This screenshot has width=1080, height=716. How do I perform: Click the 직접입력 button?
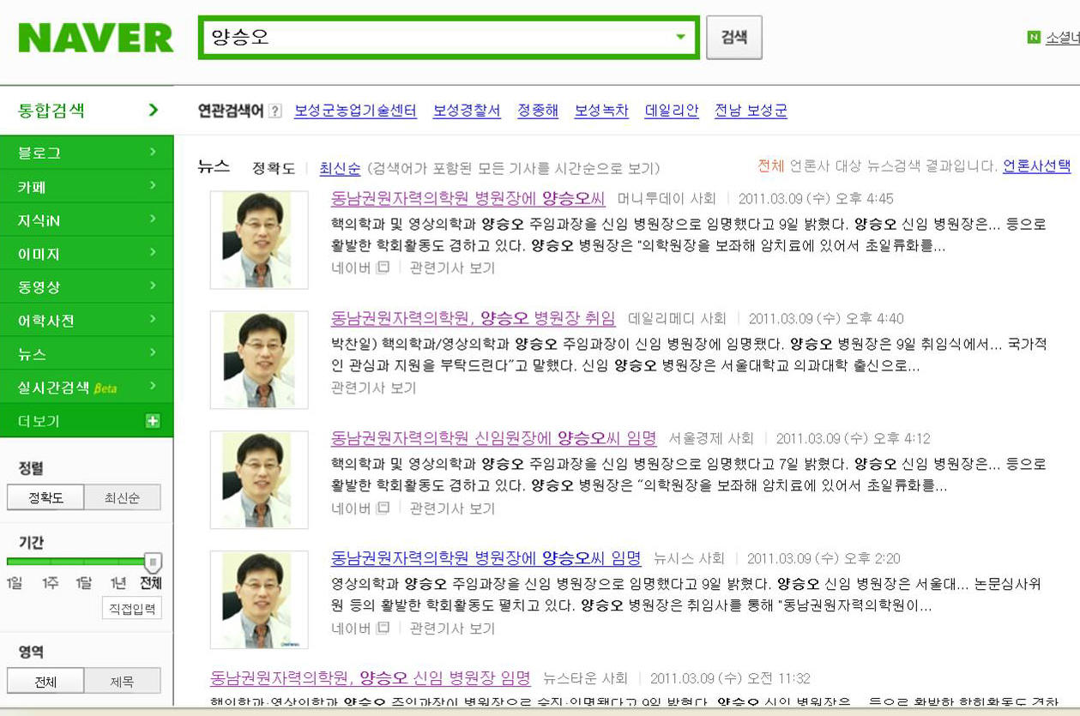(131, 609)
